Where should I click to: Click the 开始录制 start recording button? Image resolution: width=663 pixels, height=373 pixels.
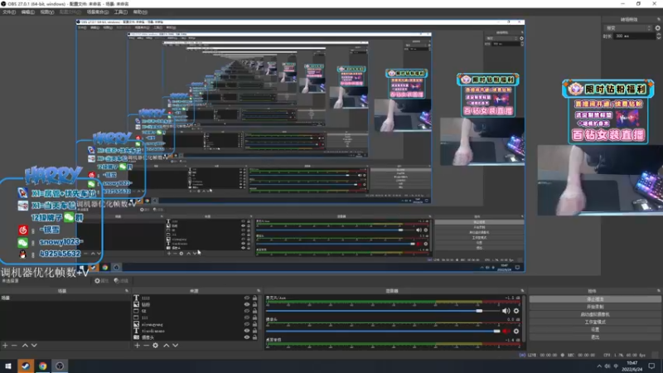[595, 307]
